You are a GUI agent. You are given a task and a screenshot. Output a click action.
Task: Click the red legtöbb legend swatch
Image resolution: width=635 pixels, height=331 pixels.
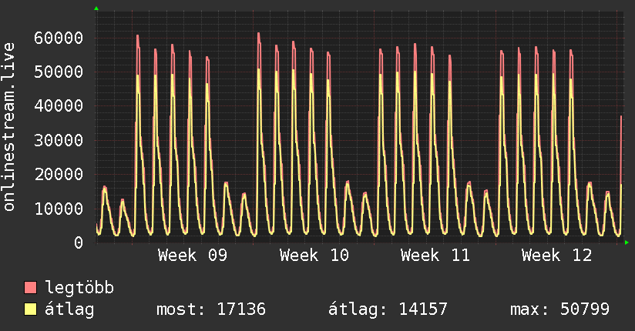(x=30, y=287)
